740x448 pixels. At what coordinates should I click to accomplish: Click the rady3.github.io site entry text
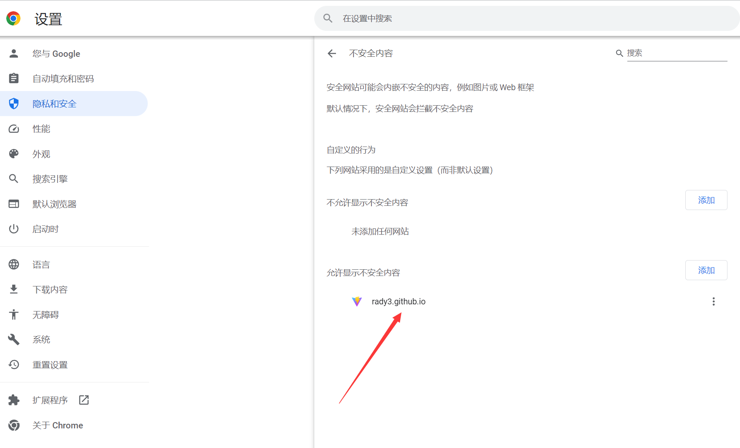point(399,301)
